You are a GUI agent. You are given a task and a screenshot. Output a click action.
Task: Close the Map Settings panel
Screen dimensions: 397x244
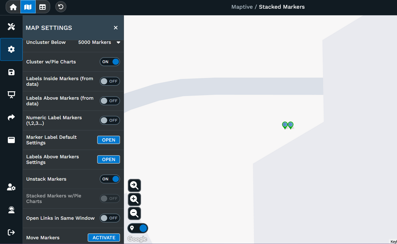pyautogui.click(x=116, y=28)
